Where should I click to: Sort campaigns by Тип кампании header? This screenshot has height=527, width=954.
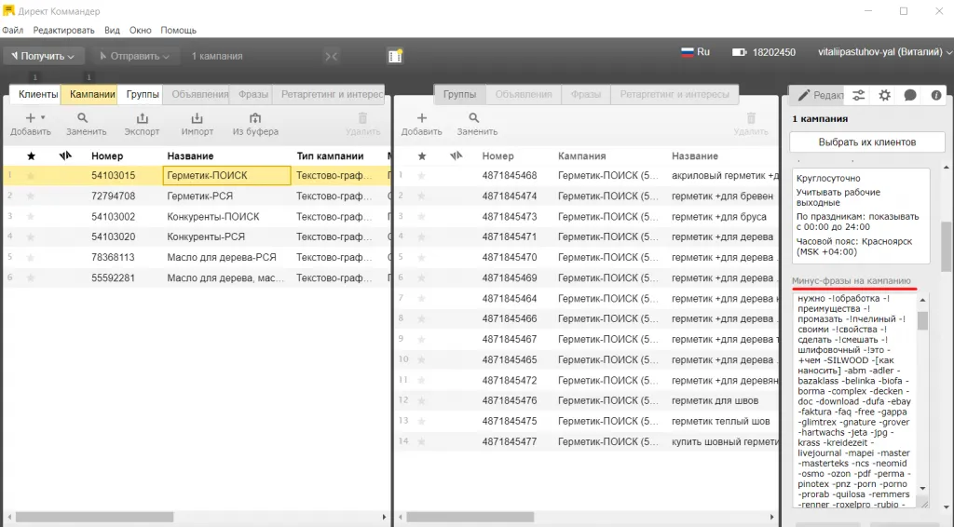pos(330,156)
